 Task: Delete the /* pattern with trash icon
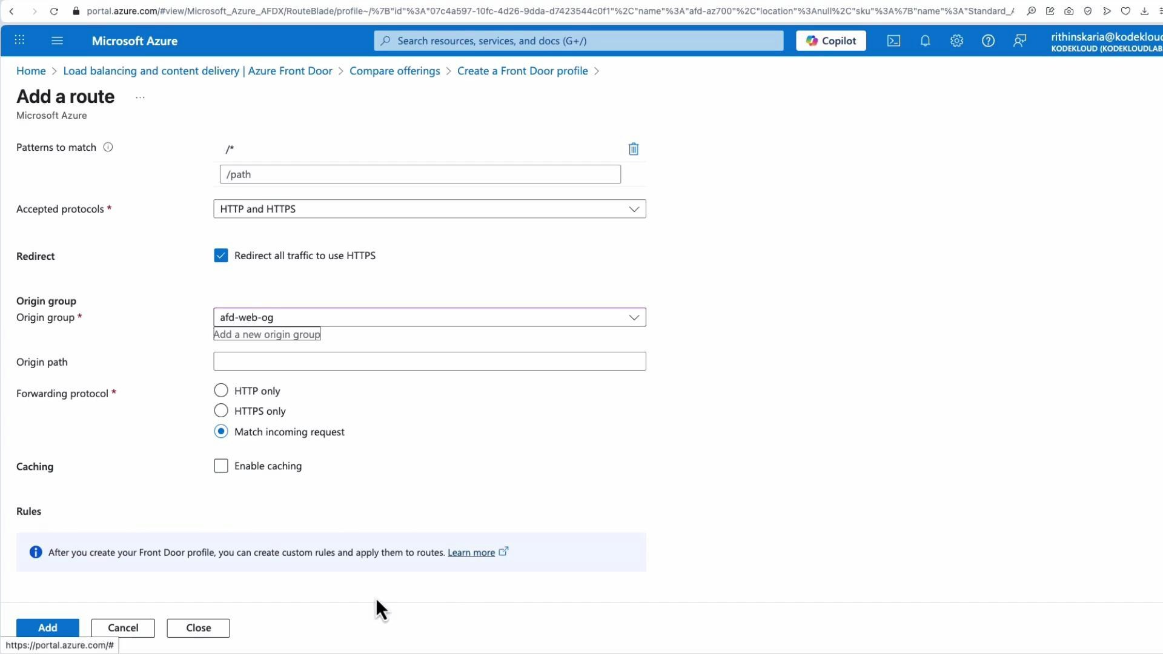[634, 149]
